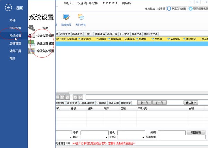
Task: Switch to the 百世汇通 tab
Action: tap(112, 34)
